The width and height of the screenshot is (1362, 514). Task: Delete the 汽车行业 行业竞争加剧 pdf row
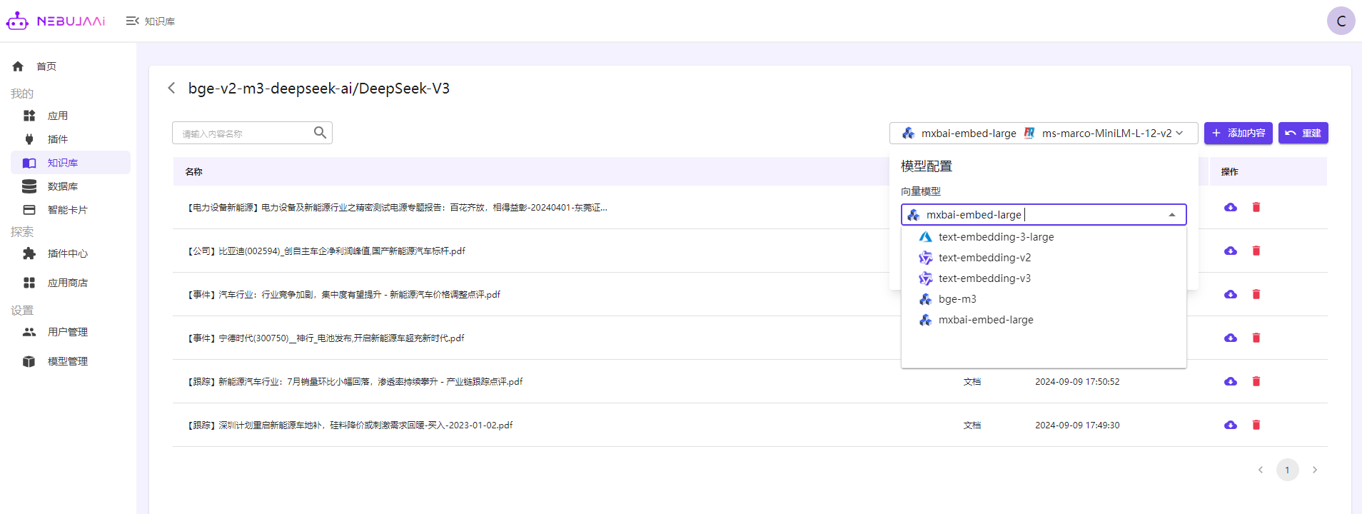click(1256, 294)
